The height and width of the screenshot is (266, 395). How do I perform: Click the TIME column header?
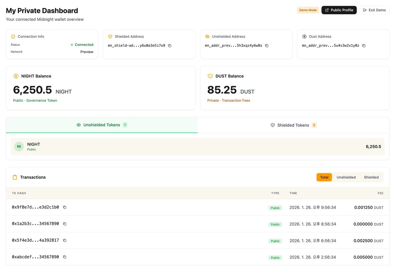(293, 193)
